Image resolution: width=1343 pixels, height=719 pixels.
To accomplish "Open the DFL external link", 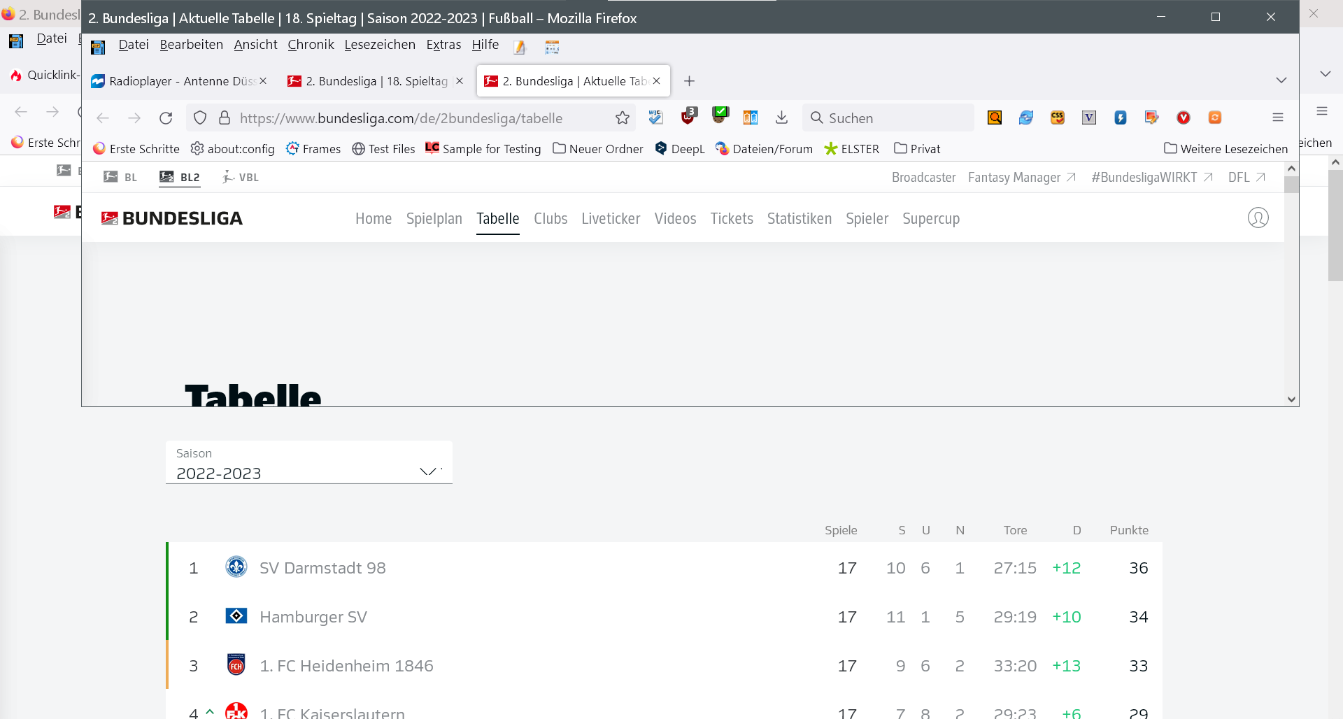I will (x=1246, y=178).
